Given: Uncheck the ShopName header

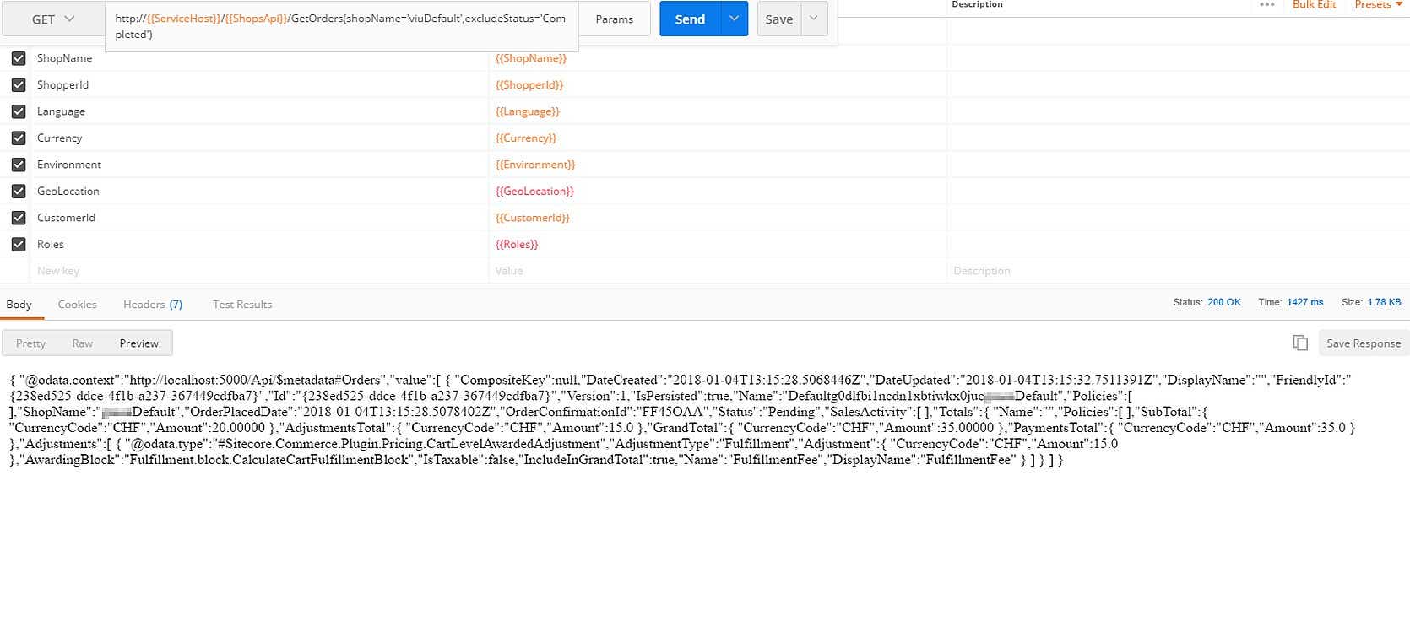Looking at the screenshot, I should (x=19, y=58).
